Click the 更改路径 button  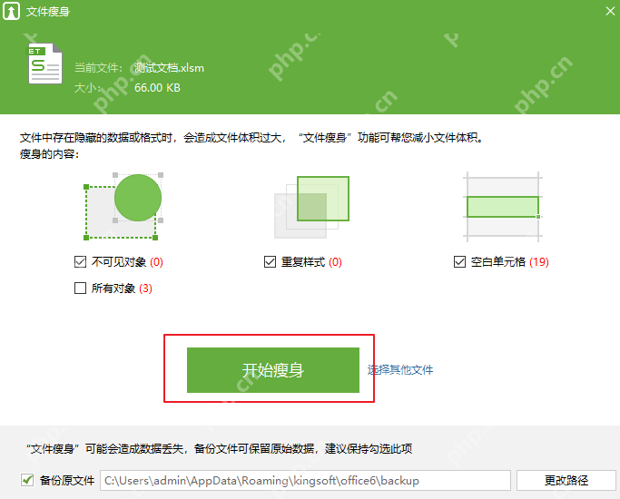click(x=566, y=481)
